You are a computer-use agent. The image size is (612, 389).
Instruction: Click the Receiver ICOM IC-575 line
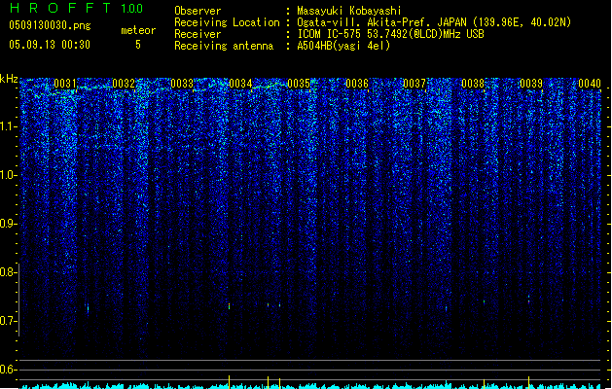pyautogui.click(x=390, y=34)
